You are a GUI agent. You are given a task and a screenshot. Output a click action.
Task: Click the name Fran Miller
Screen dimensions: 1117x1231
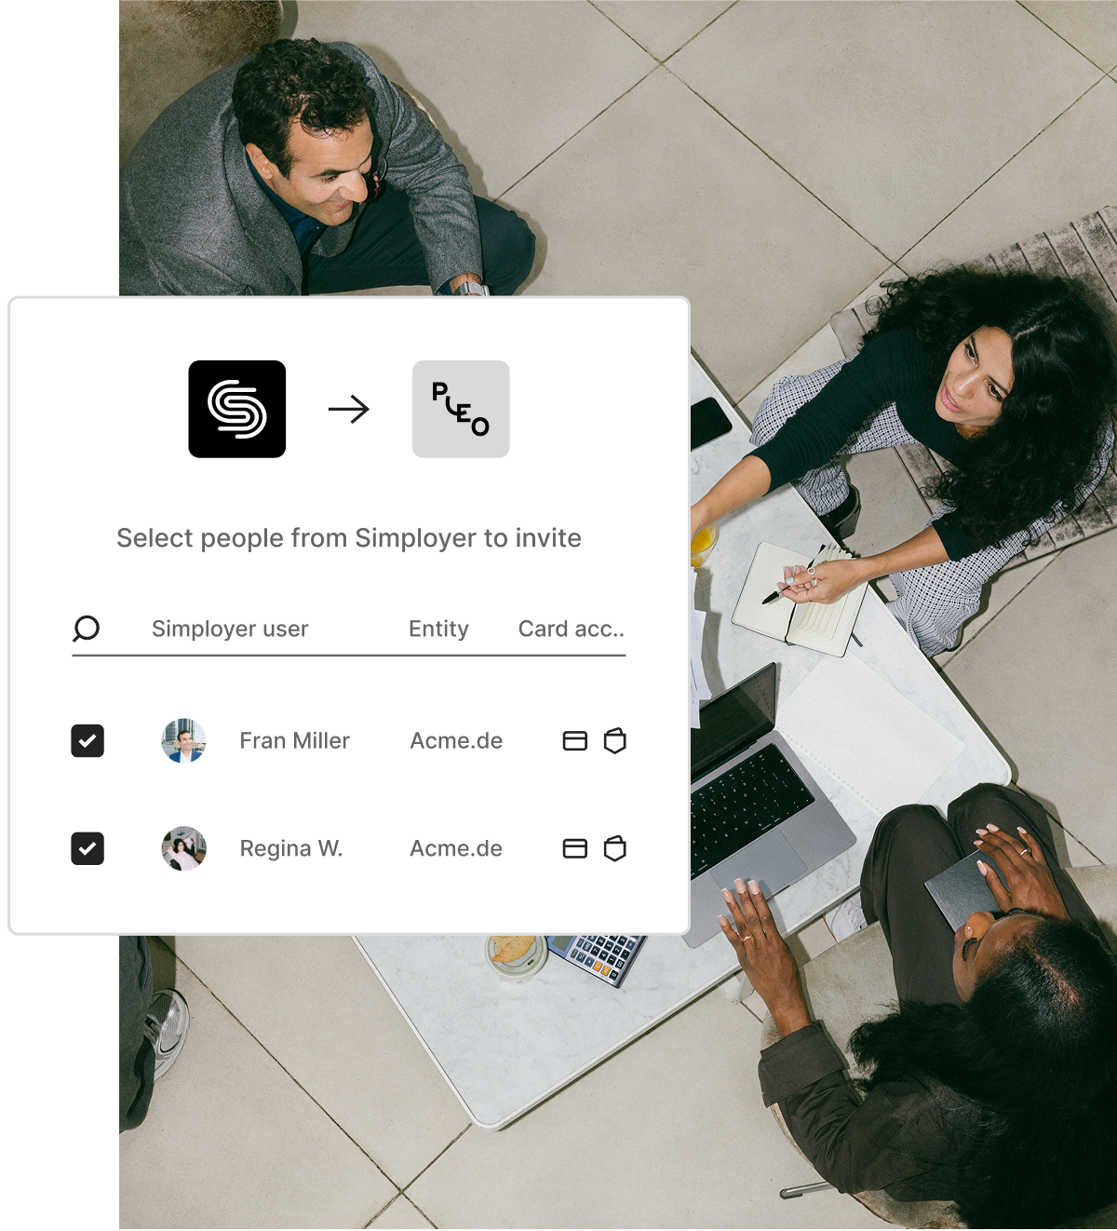click(295, 741)
